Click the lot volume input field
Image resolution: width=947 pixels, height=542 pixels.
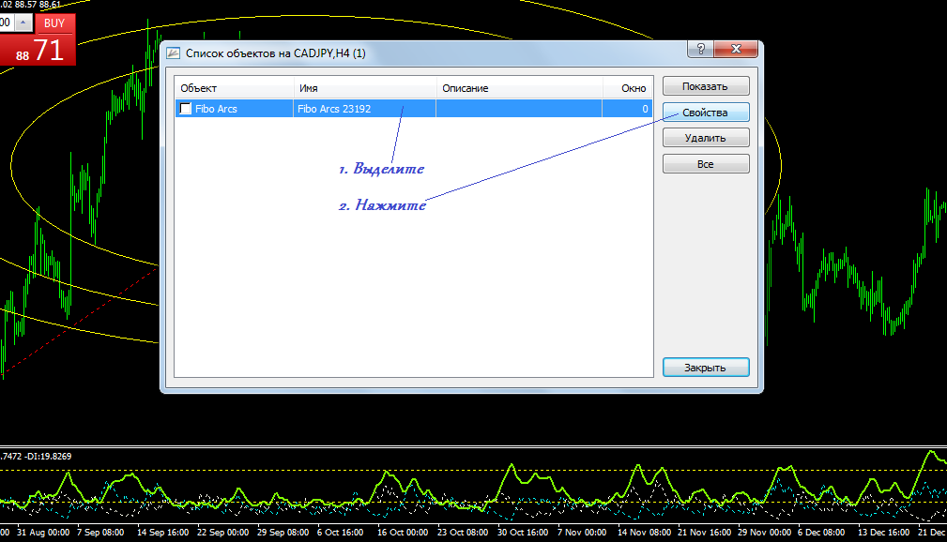7,23
